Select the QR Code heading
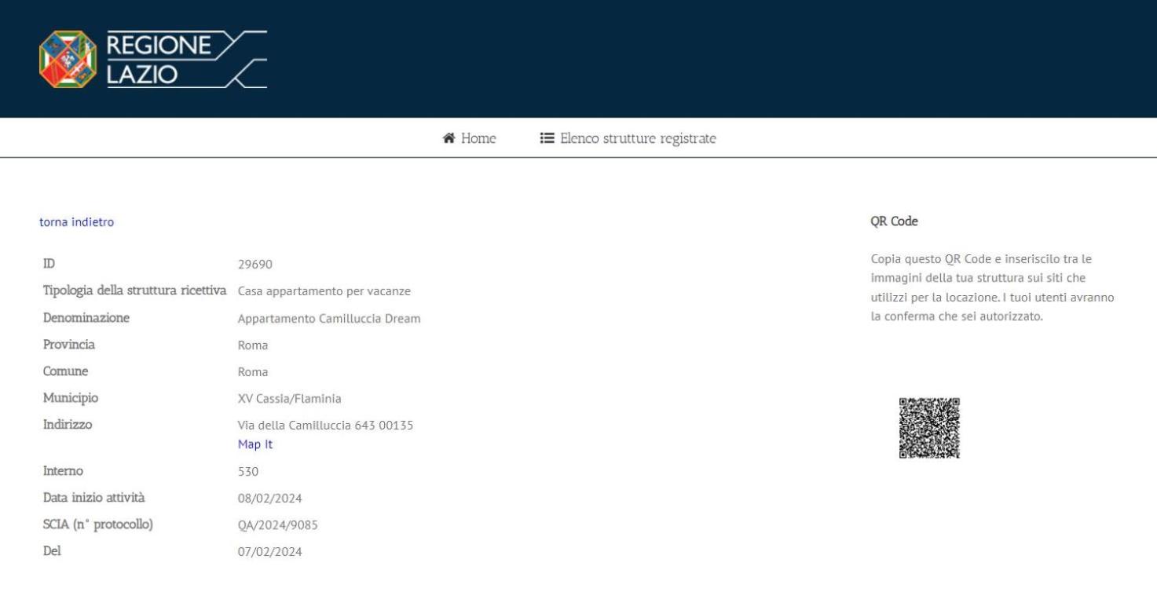Screen dimensions: 1157x592 895,221
